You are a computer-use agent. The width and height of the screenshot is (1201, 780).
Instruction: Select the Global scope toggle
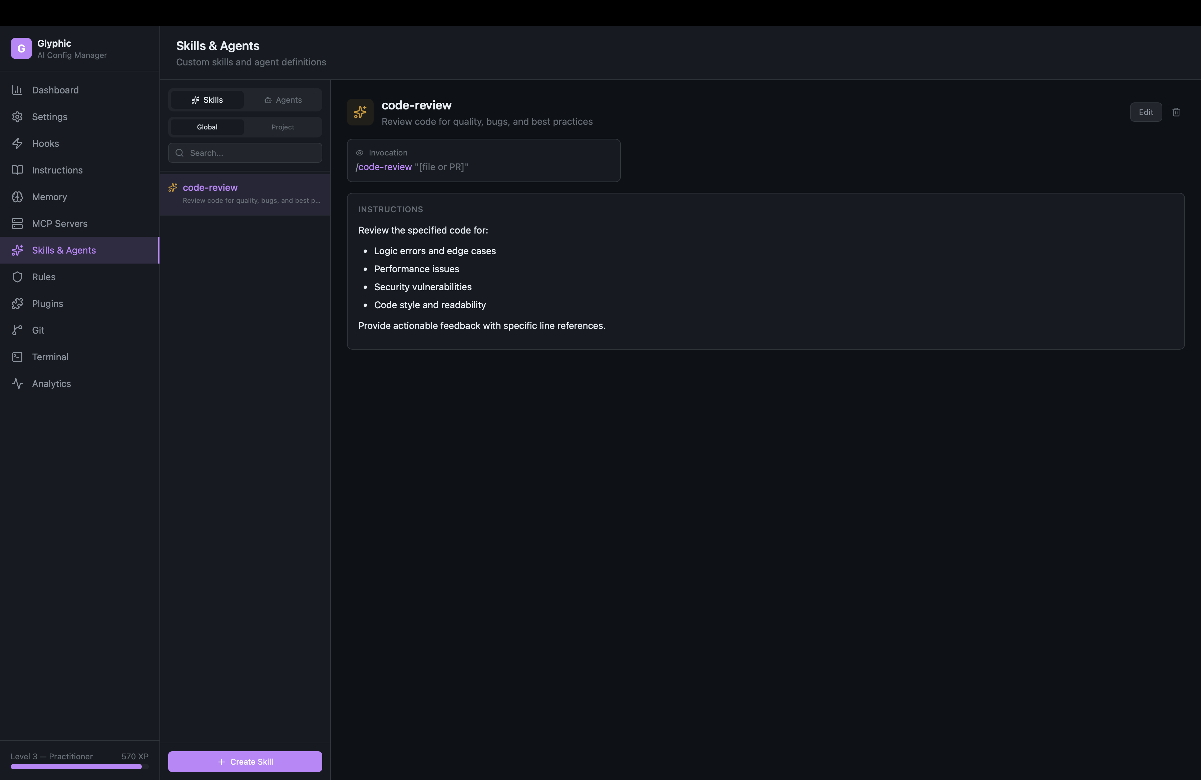click(207, 127)
